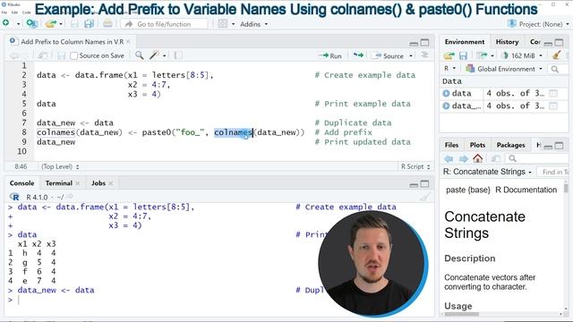
Task: Click the Import Dataset icon
Action: pyautogui.click(x=482, y=55)
